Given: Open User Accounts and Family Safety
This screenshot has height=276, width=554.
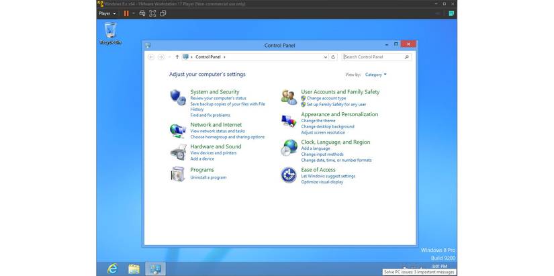Looking at the screenshot, I should coord(340,92).
